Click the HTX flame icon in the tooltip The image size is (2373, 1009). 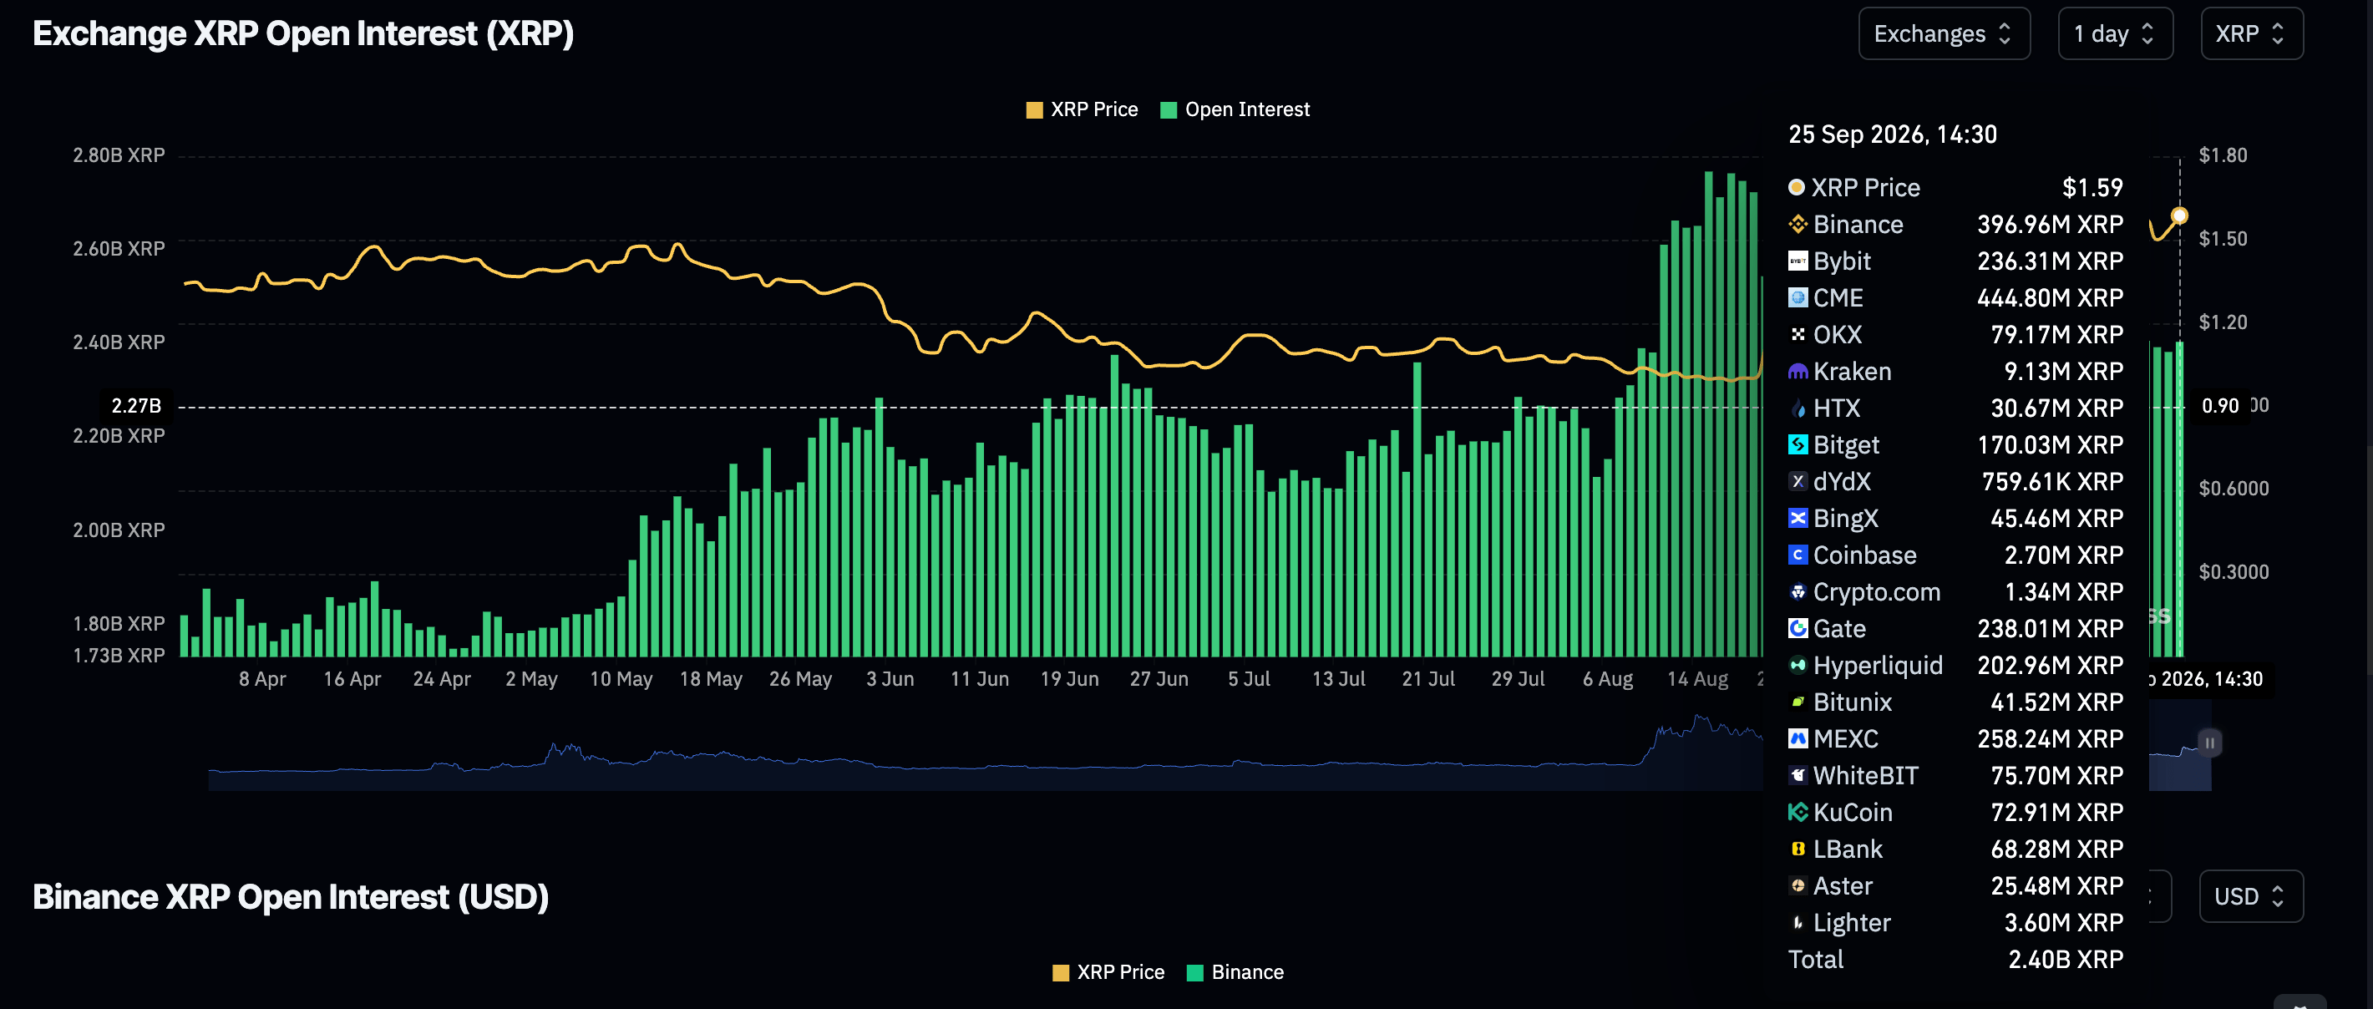pyautogui.click(x=1797, y=408)
